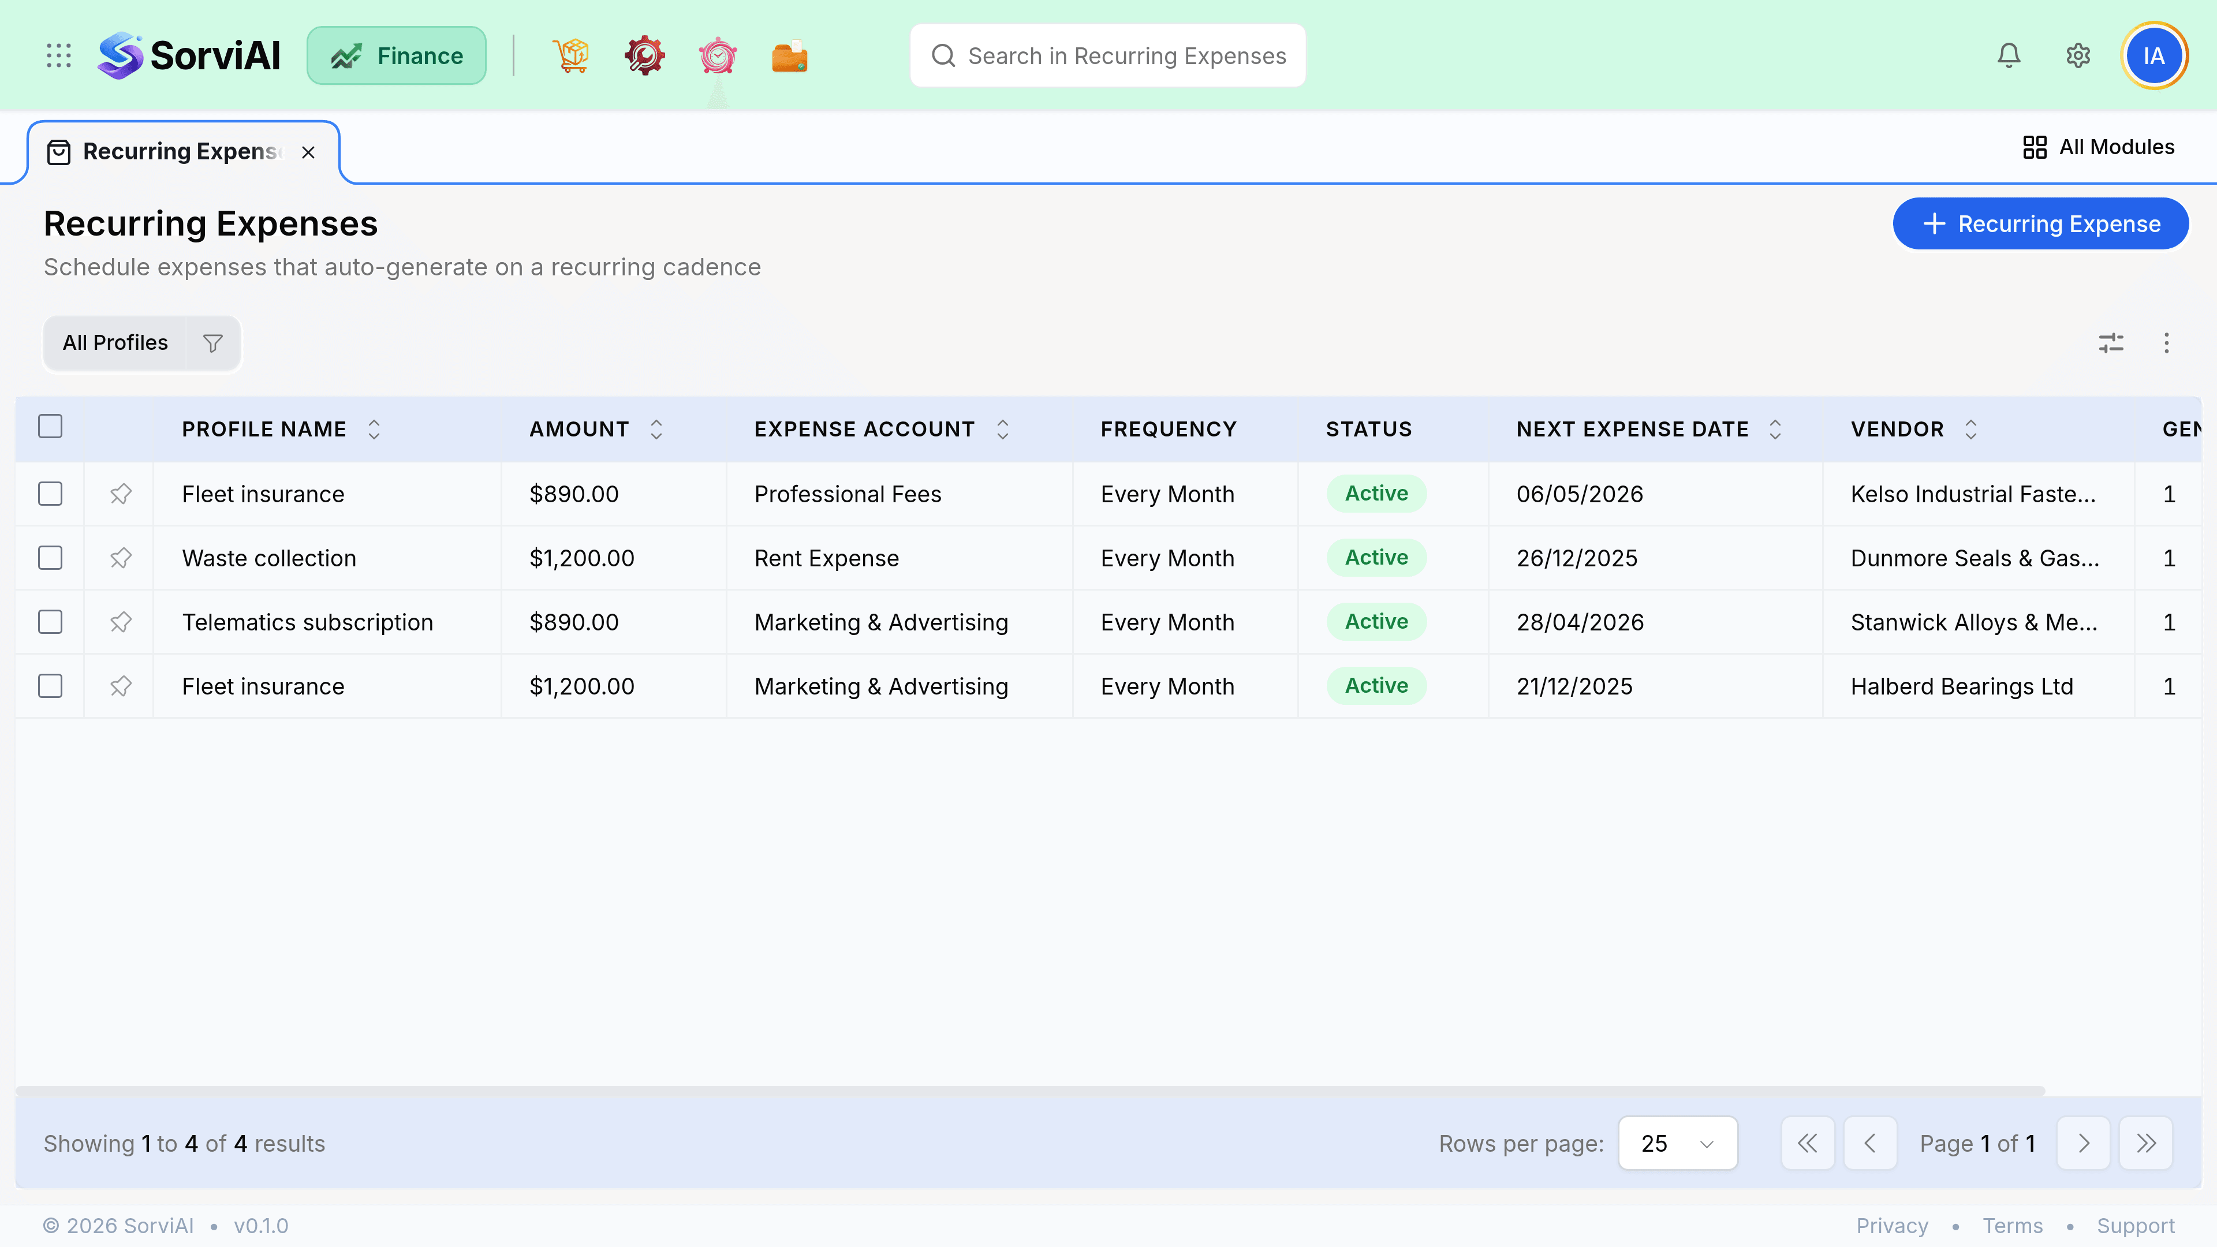
Task: Open settings gear in header
Action: [x=2078, y=56]
